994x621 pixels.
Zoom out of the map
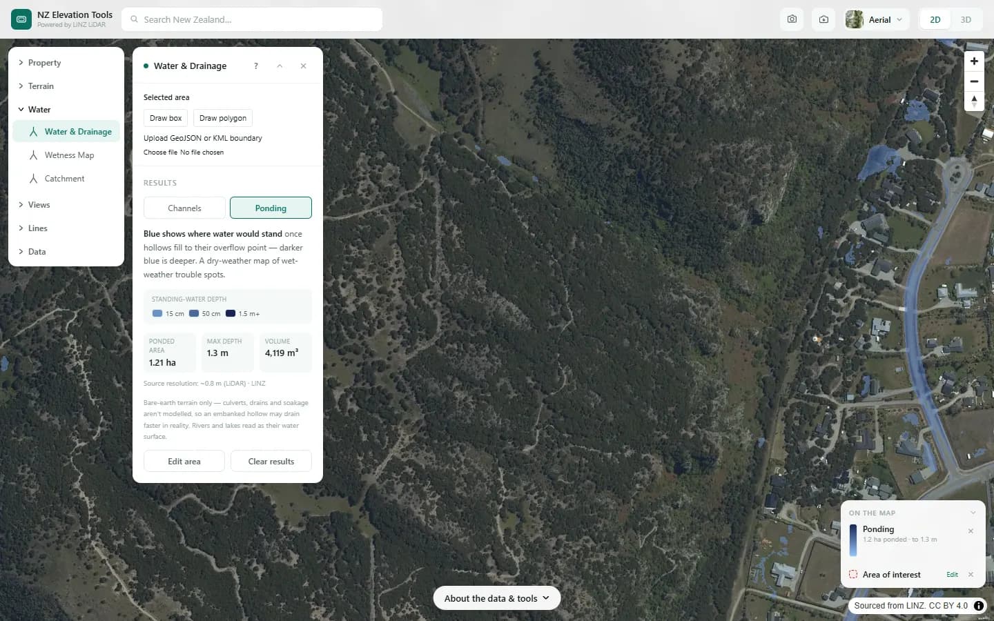[974, 81]
